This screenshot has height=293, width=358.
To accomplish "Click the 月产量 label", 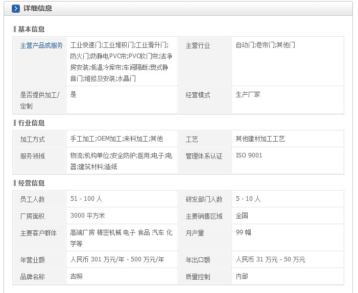I will [x=195, y=233].
